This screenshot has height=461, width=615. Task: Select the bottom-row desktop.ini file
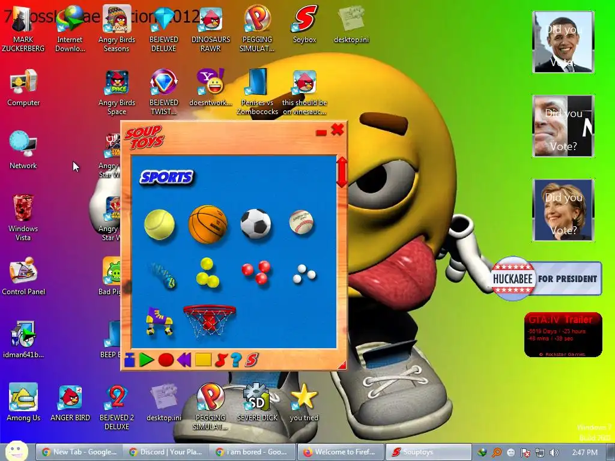(163, 403)
